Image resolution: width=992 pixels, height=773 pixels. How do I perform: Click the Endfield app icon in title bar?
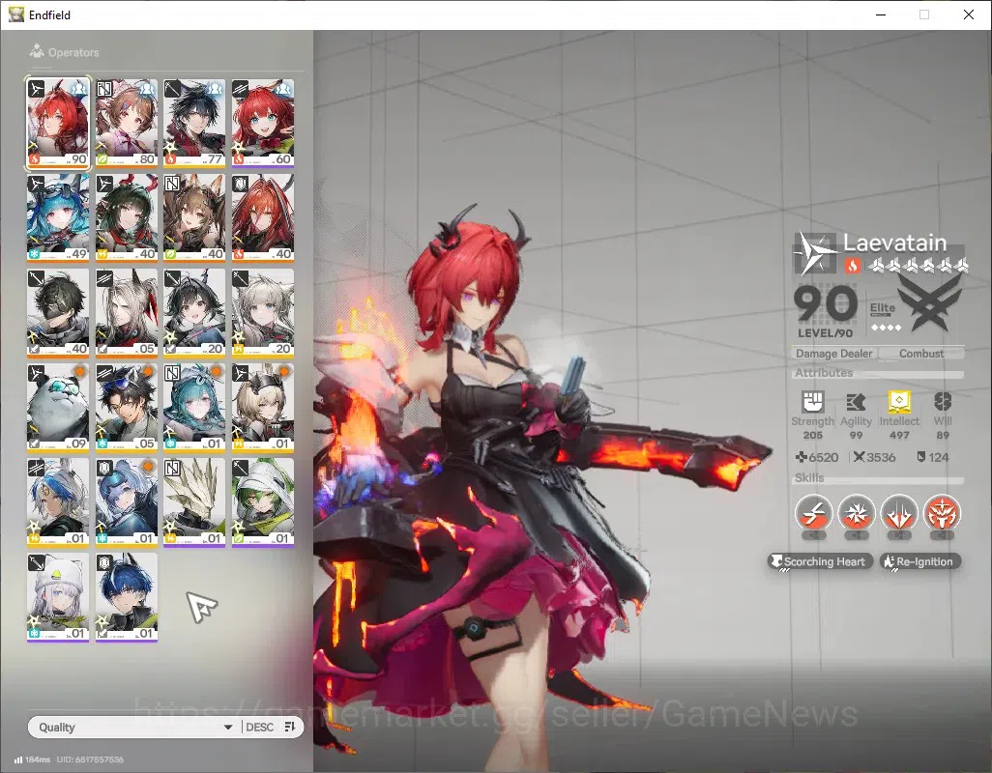tap(15, 14)
